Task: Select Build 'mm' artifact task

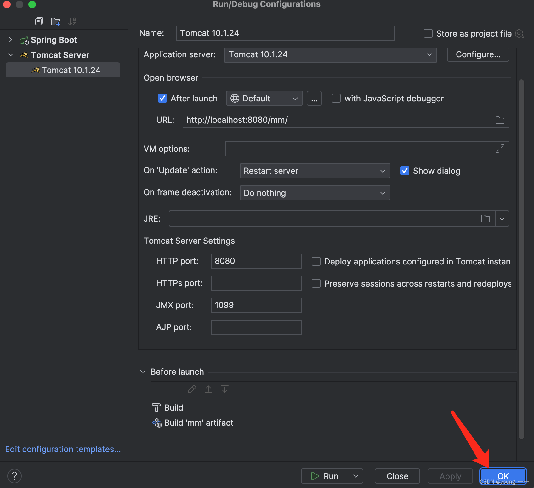Action: pyautogui.click(x=193, y=423)
